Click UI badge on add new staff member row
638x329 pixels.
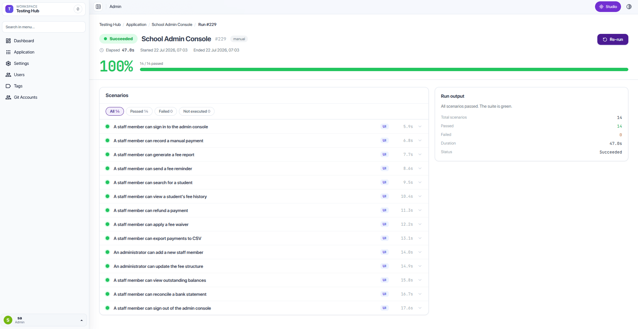(384, 252)
